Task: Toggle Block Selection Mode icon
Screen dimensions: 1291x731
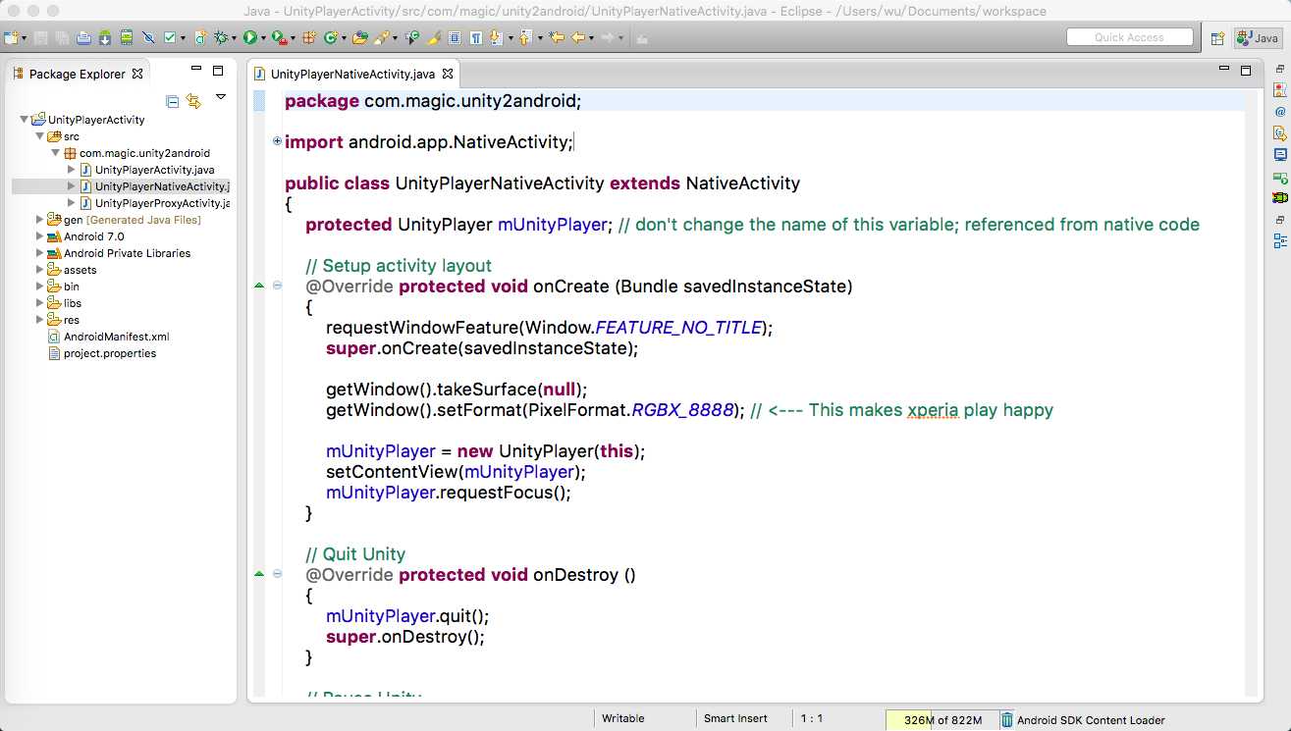Action: click(454, 37)
